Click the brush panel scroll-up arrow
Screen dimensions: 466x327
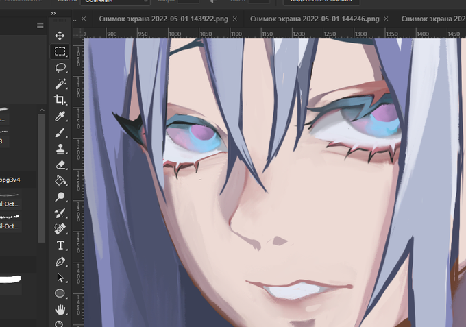click(42, 110)
